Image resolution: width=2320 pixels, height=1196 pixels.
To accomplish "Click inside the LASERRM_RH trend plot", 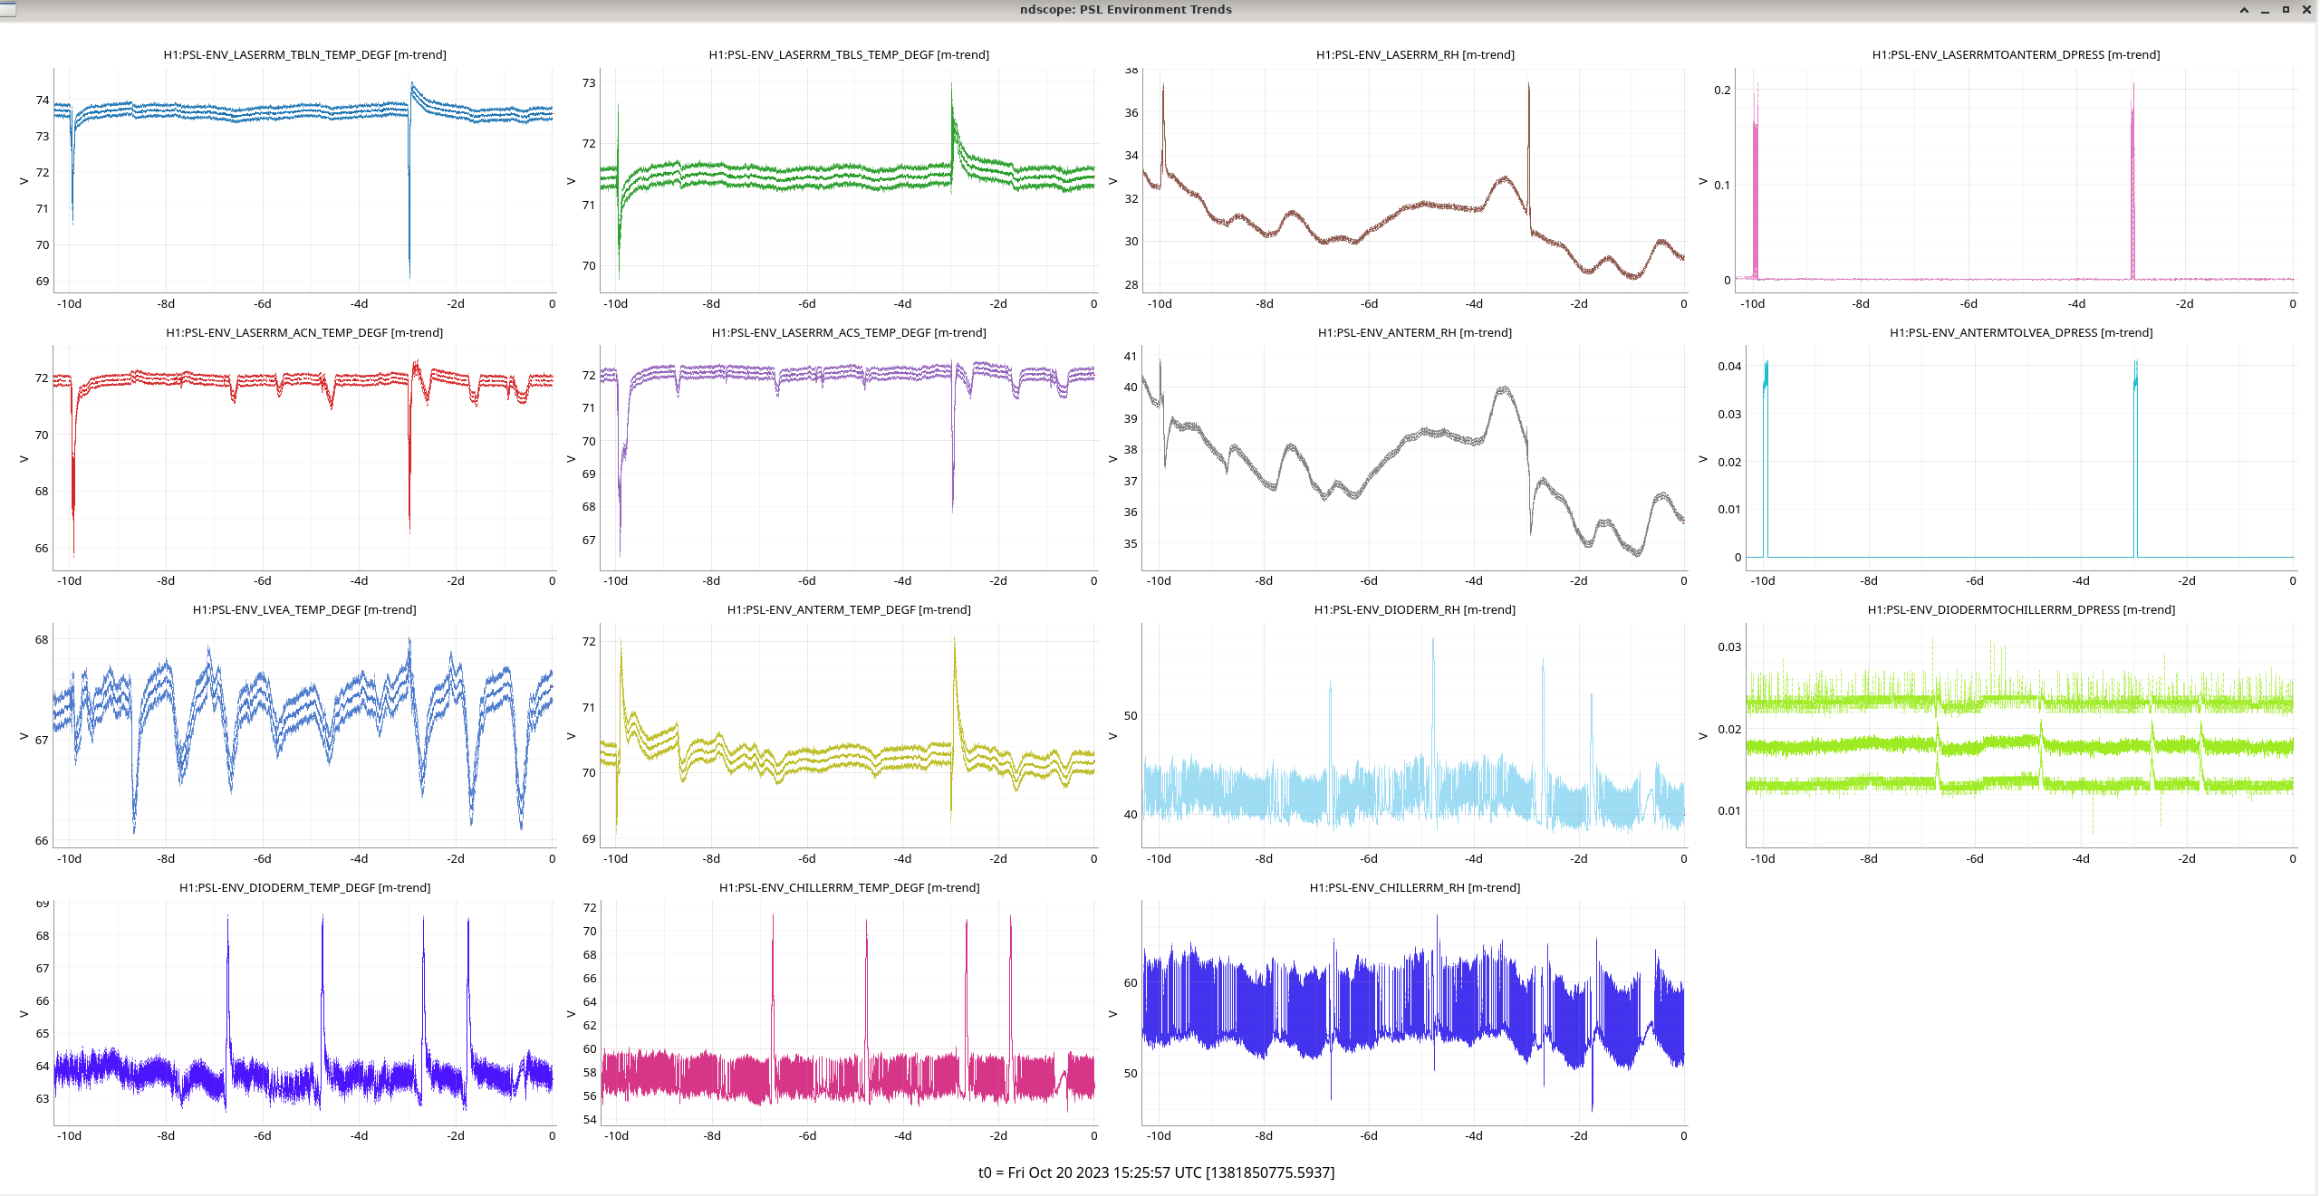I will (1413, 181).
